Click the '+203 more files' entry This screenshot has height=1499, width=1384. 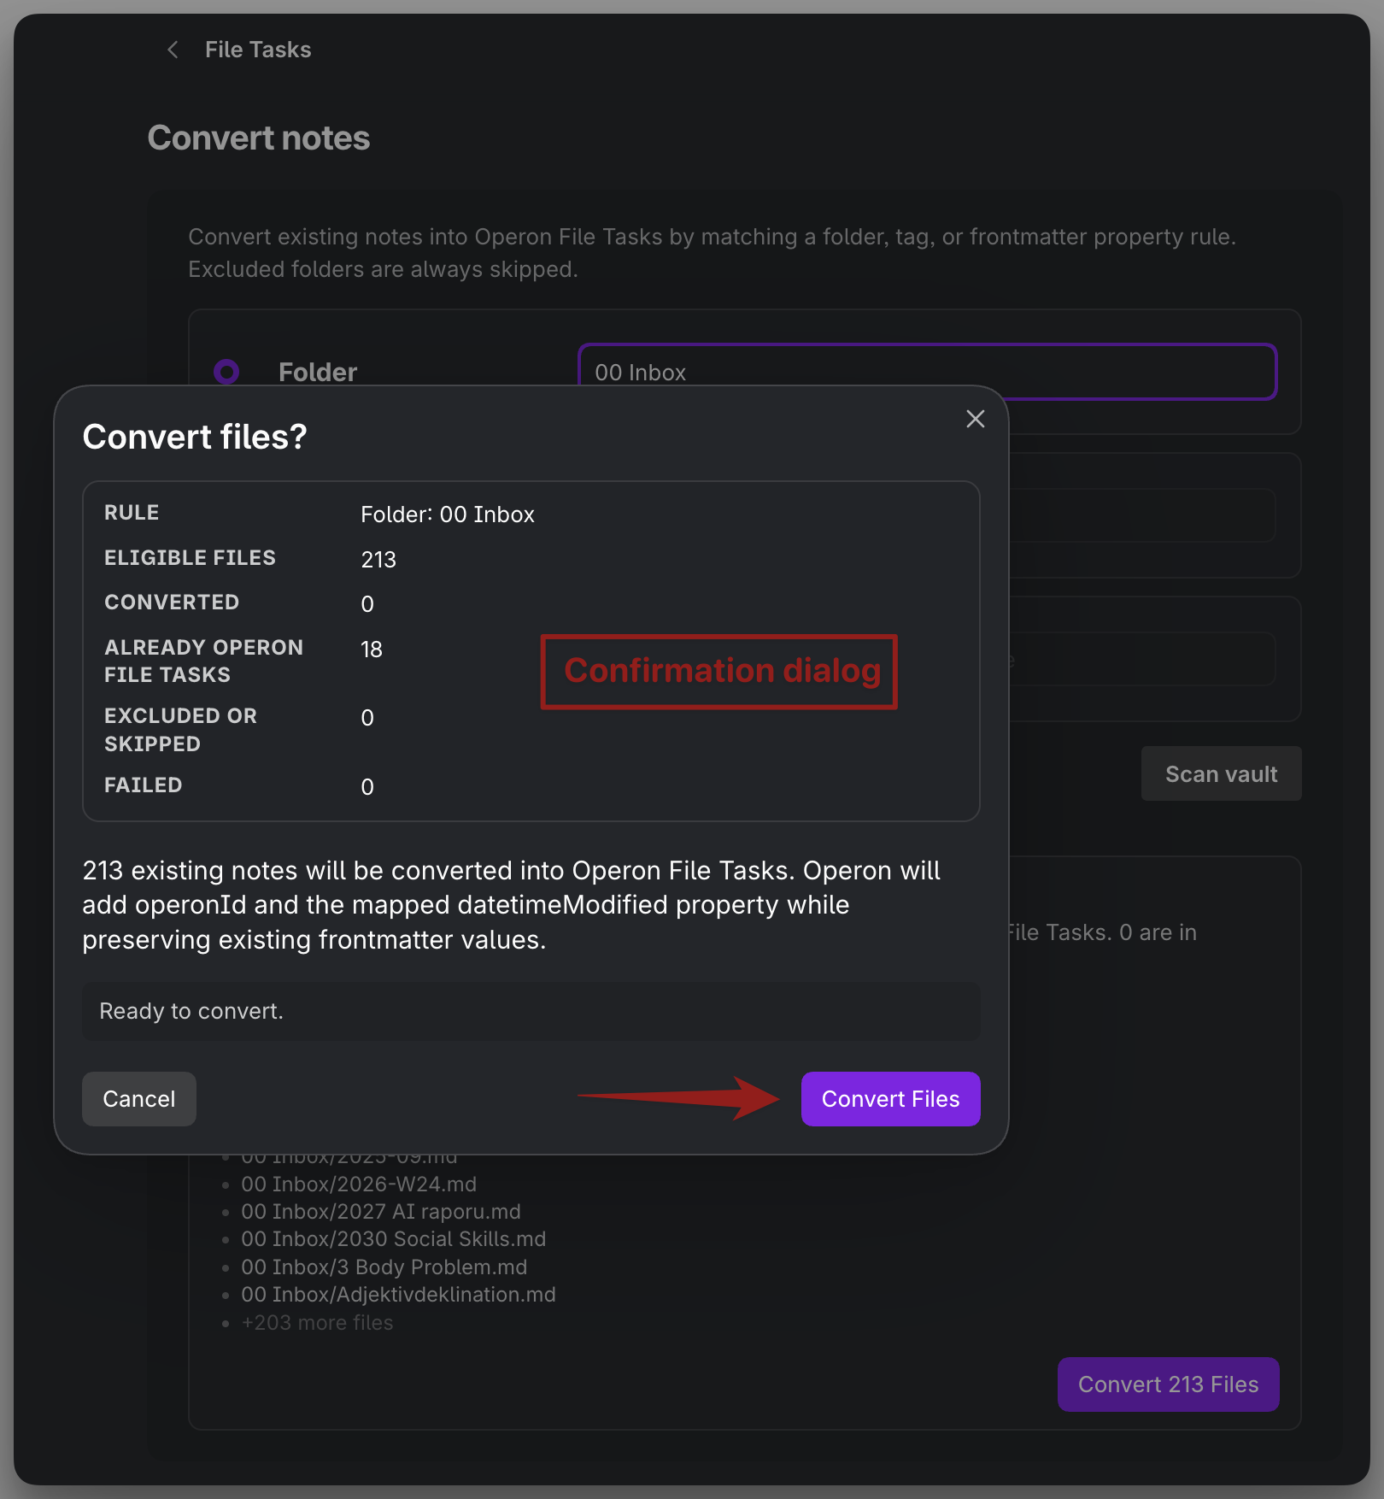(317, 1323)
